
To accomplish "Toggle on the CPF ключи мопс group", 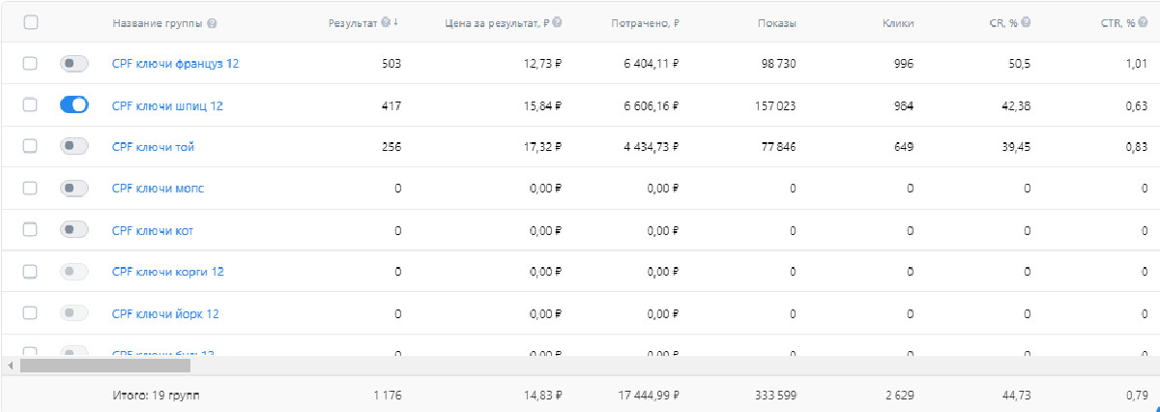I will [x=73, y=189].
